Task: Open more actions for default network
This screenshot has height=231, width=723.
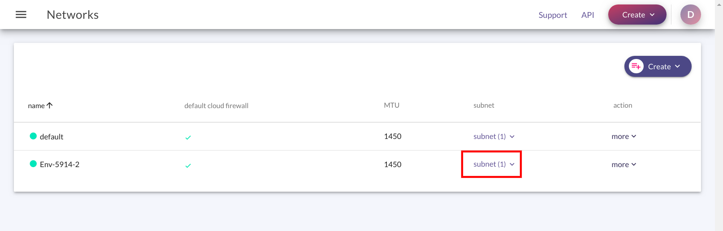Action: pos(624,136)
